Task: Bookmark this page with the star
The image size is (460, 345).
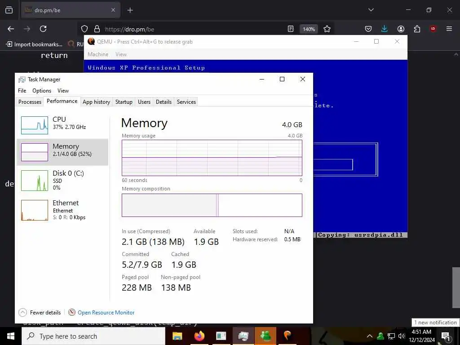Action: click(x=327, y=29)
